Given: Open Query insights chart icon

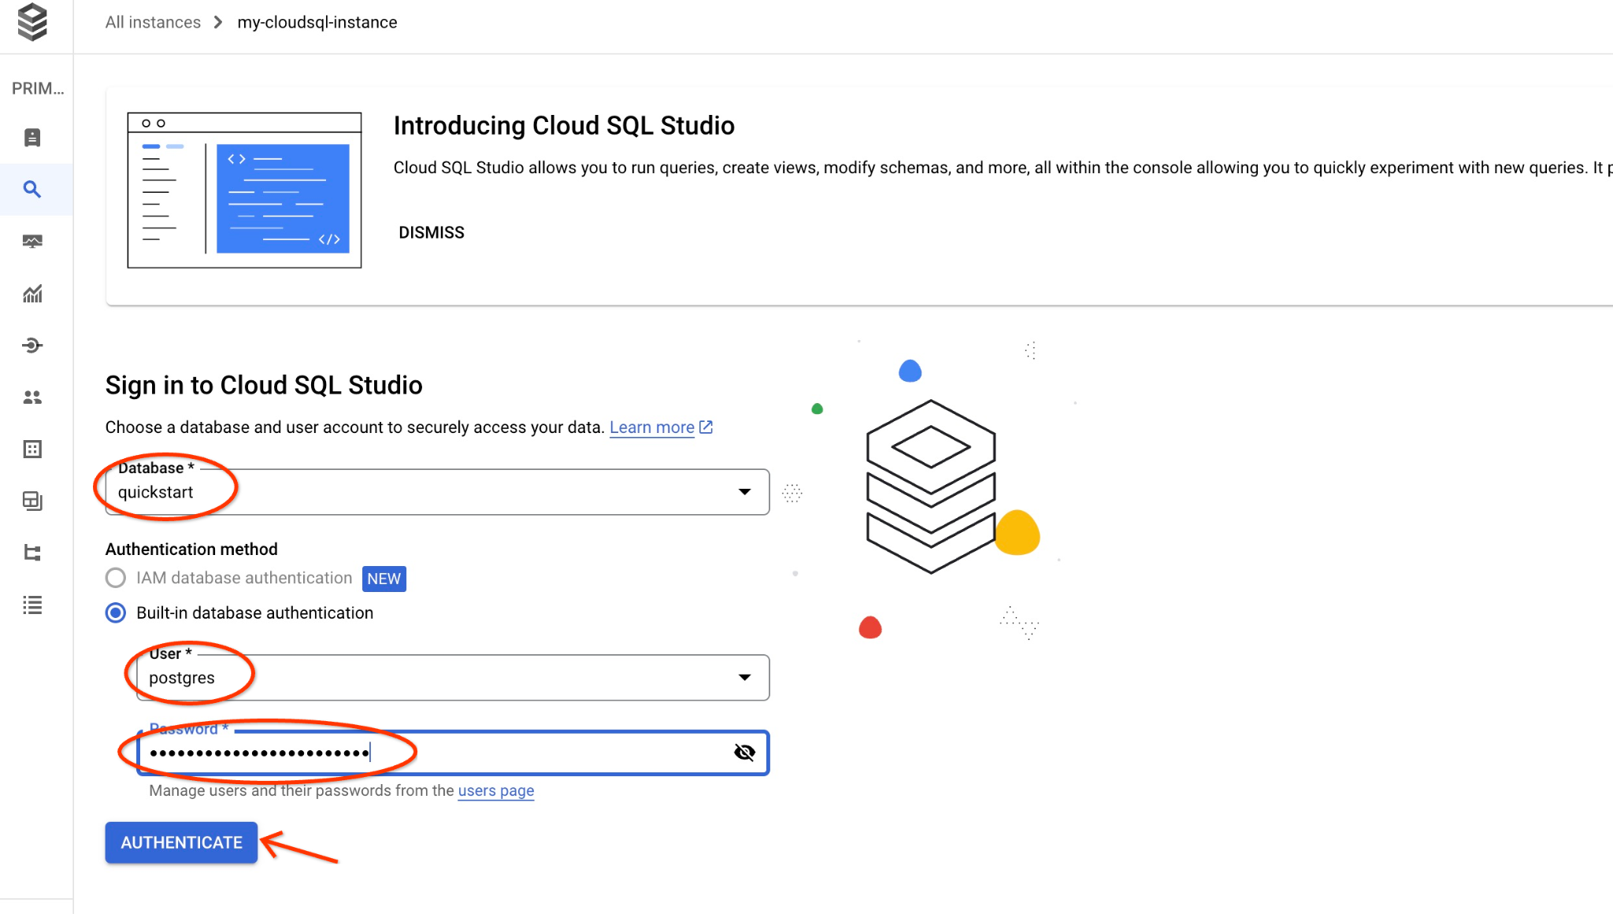Looking at the screenshot, I should coord(32,294).
